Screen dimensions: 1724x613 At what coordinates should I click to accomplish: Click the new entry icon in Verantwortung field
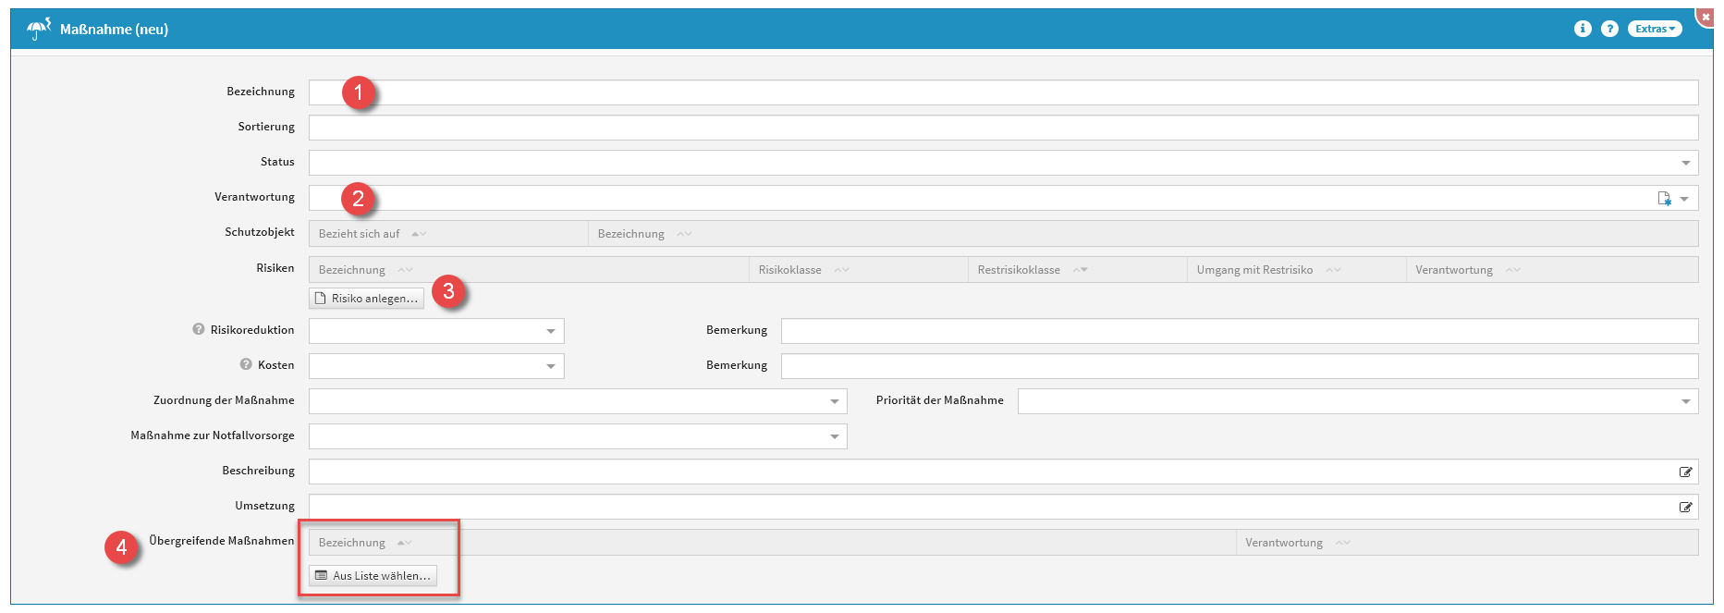(x=1664, y=199)
